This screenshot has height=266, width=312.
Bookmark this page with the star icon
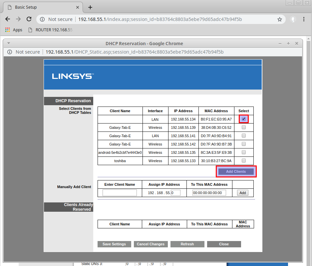280,19
